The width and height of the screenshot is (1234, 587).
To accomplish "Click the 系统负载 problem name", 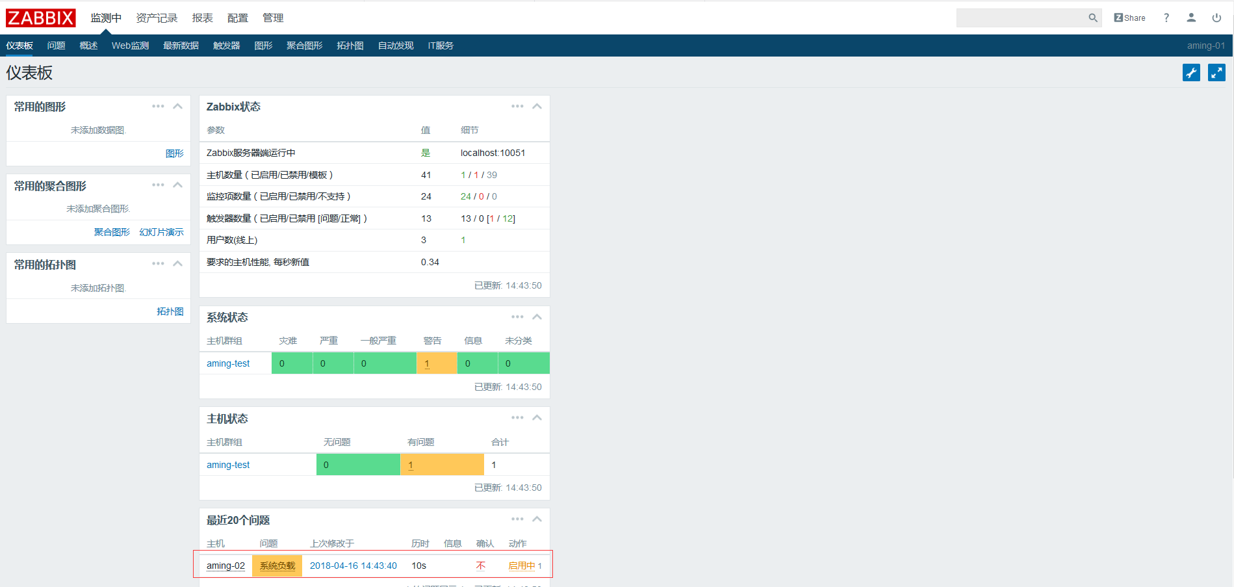I will click(277, 566).
